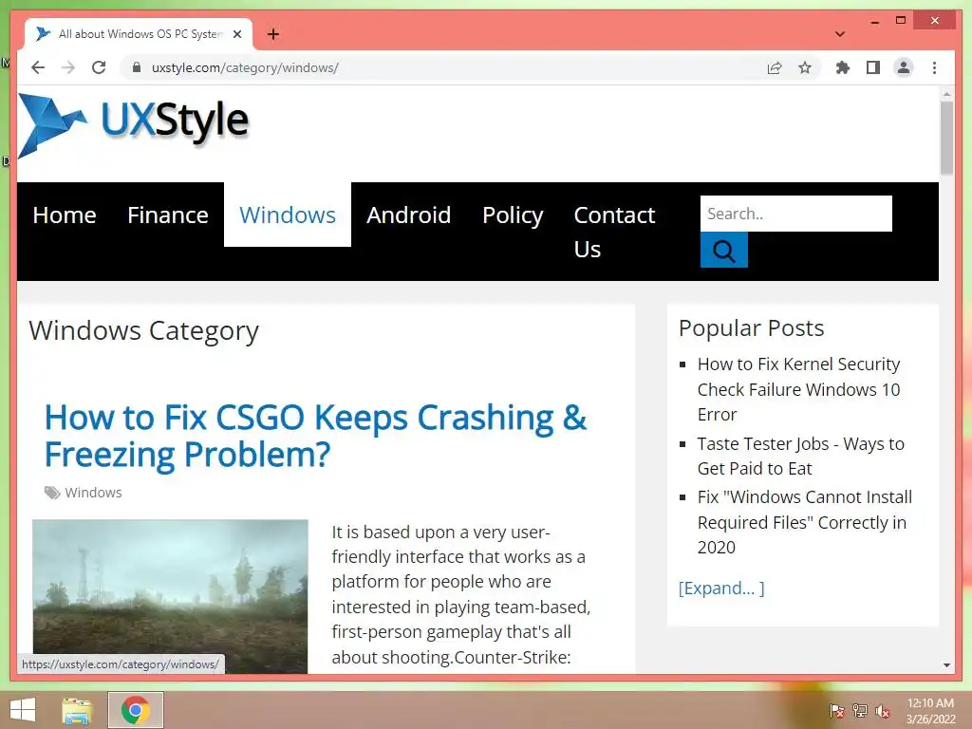This screenshot has height=729, width=972.
Task: Select the 'All about Windows OS' browser tab
Action: coord(140,34)
